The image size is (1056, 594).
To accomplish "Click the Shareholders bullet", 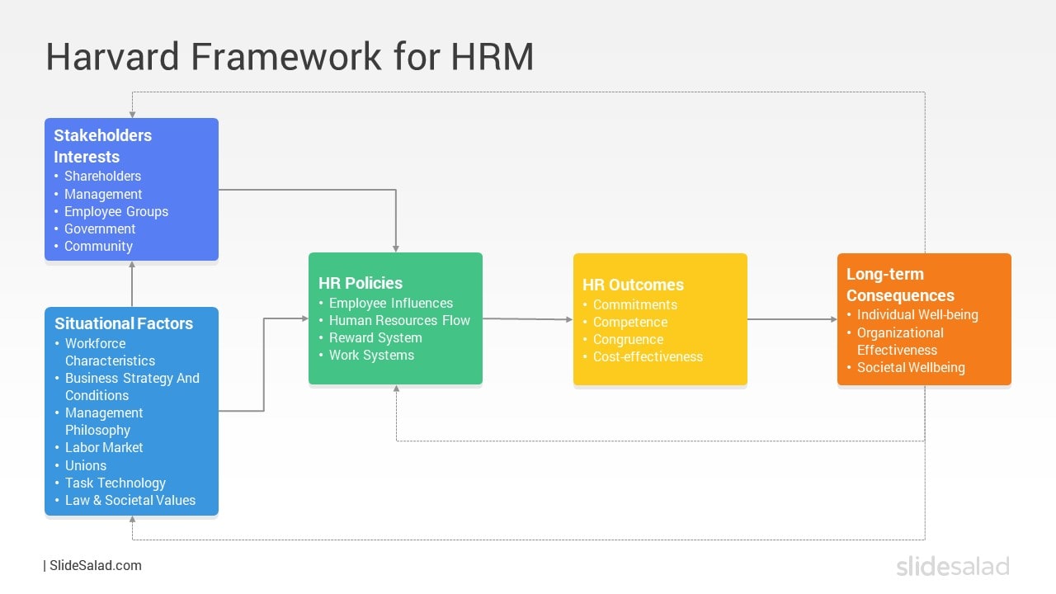I will click(102, 177).
